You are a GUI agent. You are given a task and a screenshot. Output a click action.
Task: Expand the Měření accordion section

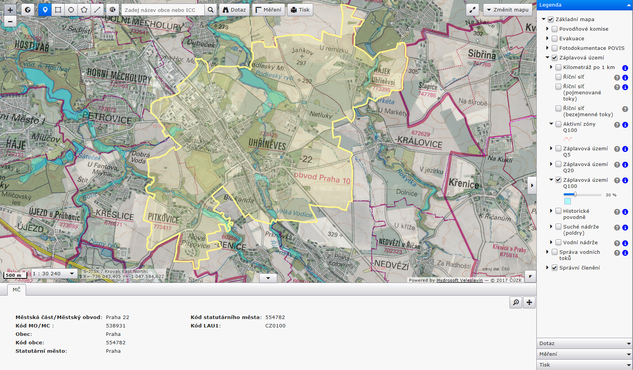(x=585, y=354)
